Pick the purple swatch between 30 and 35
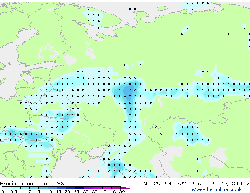 point(89,188)
